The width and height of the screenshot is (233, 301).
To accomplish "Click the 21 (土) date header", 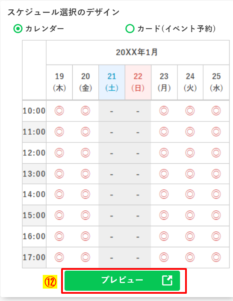I will [x=112, y=82].
